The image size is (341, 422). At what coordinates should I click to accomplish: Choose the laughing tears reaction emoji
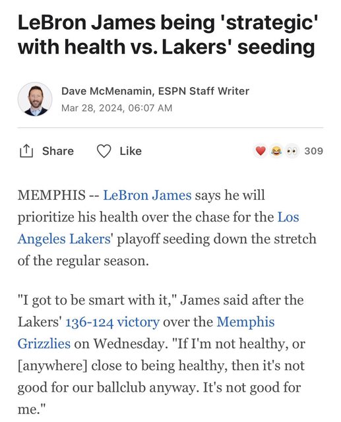pos(276,151)
